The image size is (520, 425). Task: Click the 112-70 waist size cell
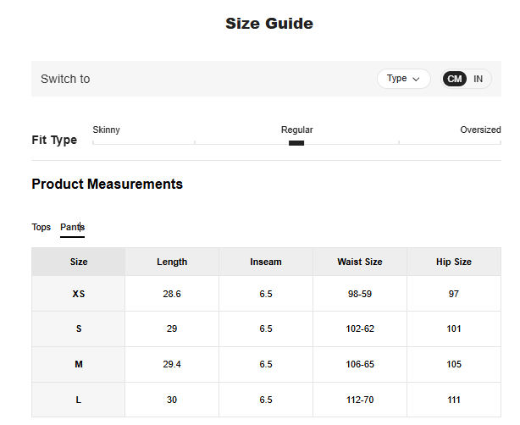pyautogui.click(x=360, y=400)
